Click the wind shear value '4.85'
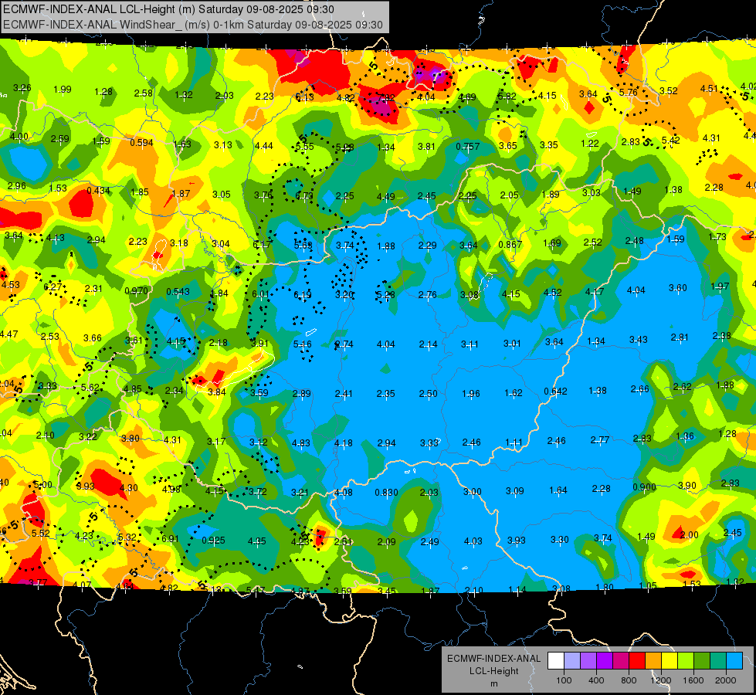 [133, 388]
